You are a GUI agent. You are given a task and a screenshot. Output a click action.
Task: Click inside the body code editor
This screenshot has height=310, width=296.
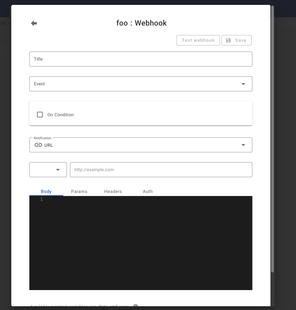141,243
